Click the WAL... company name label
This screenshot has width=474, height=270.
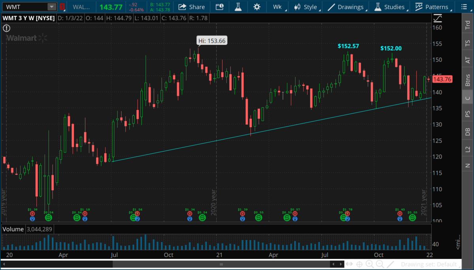click(x=81, y=7)
